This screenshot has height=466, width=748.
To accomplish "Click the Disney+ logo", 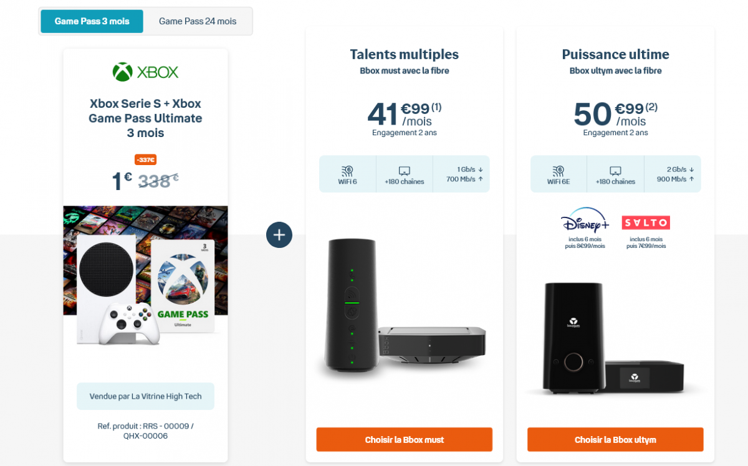I will coord(584,221).
